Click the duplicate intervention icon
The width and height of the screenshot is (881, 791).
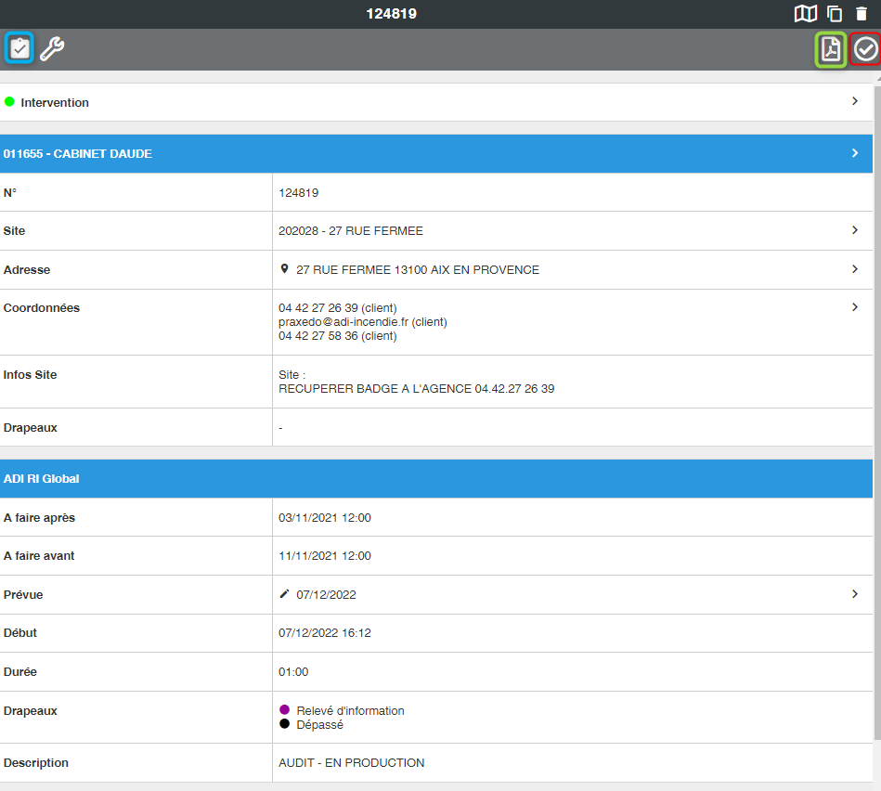coord(835,14)
